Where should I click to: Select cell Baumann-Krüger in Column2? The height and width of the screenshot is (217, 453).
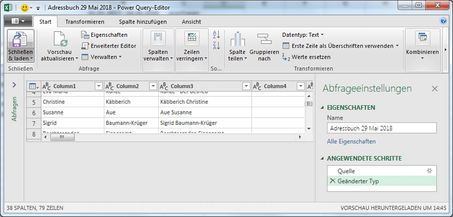[131, 123]
